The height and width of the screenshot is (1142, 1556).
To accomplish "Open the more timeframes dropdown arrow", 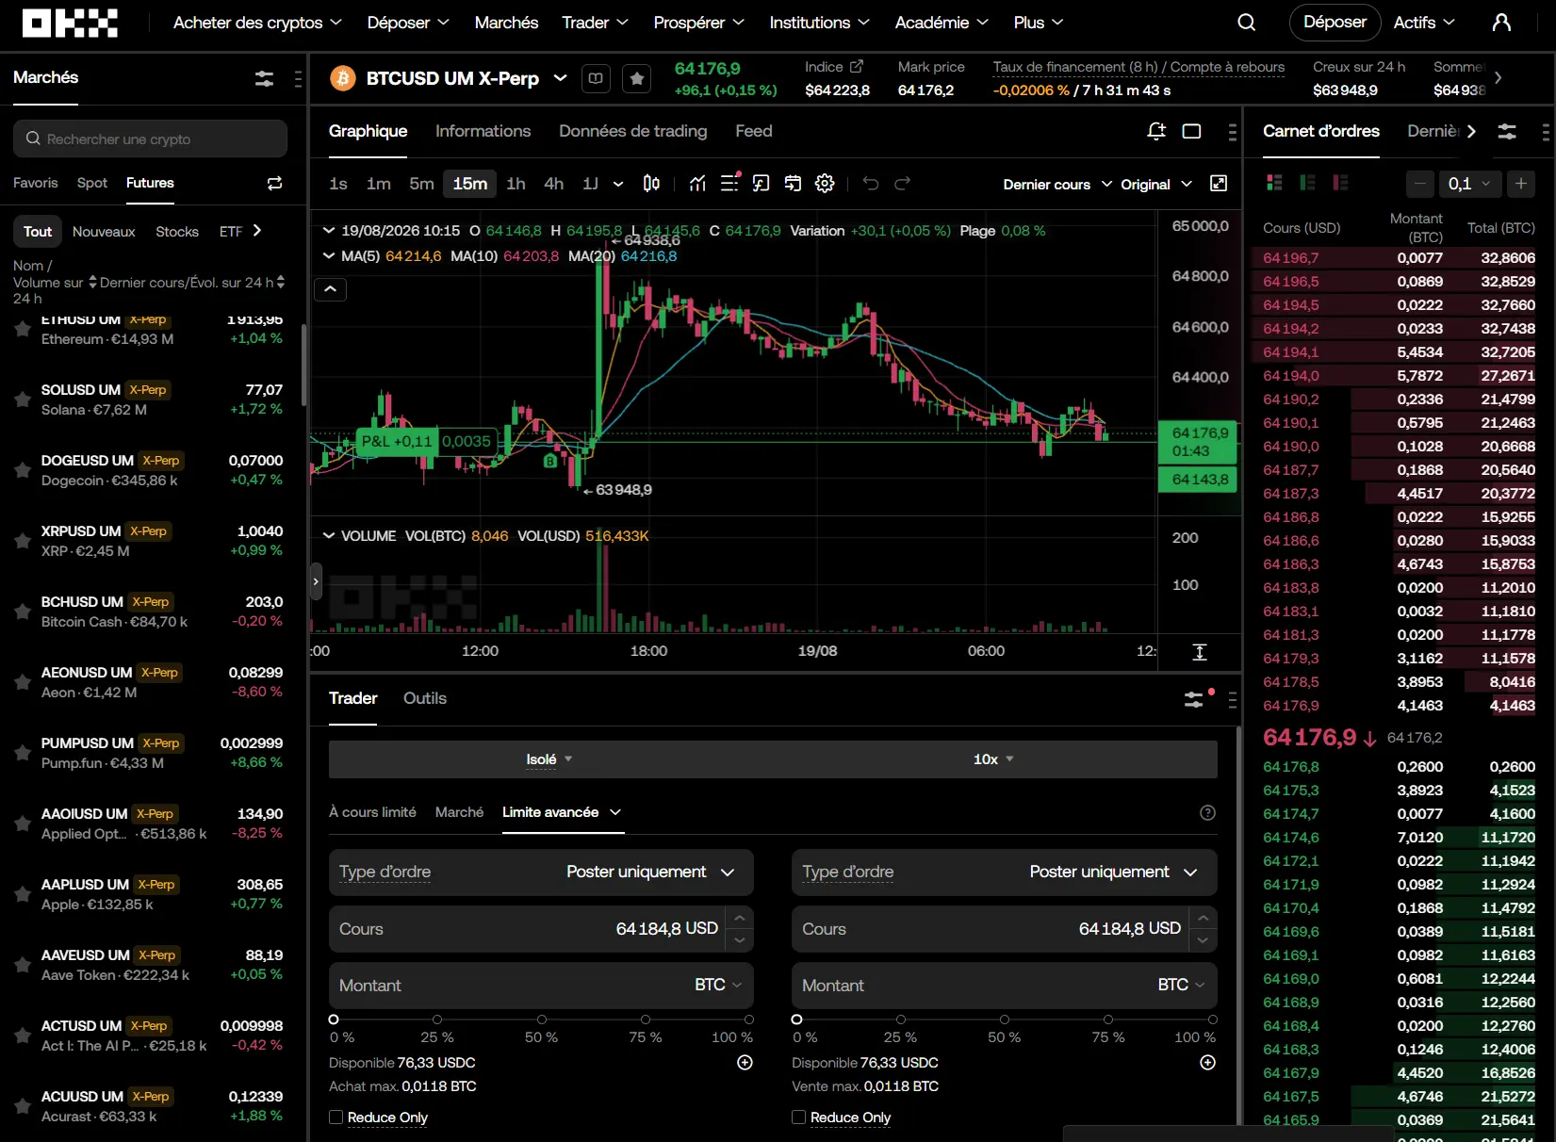I will tap(618, 184).
